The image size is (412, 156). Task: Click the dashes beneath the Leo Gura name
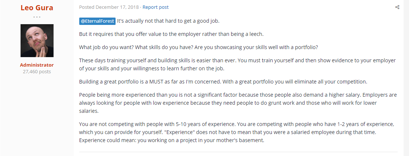click(x=37, y=17)
